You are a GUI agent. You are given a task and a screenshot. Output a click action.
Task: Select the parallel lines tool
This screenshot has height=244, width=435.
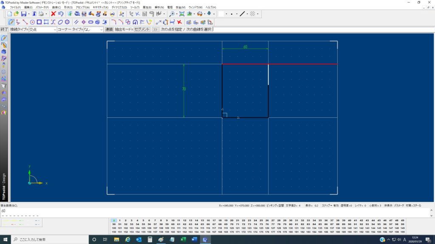tap(76, 22)
